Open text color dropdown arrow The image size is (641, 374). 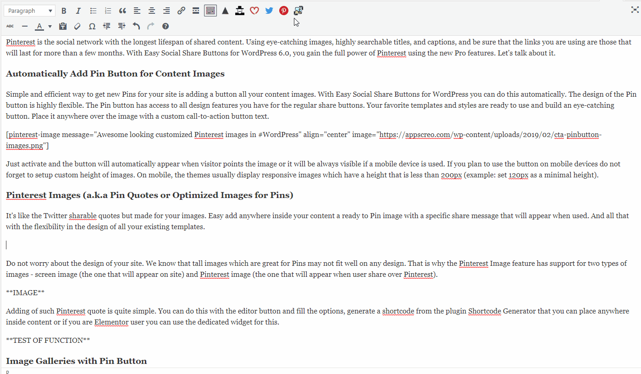(50, 26)
